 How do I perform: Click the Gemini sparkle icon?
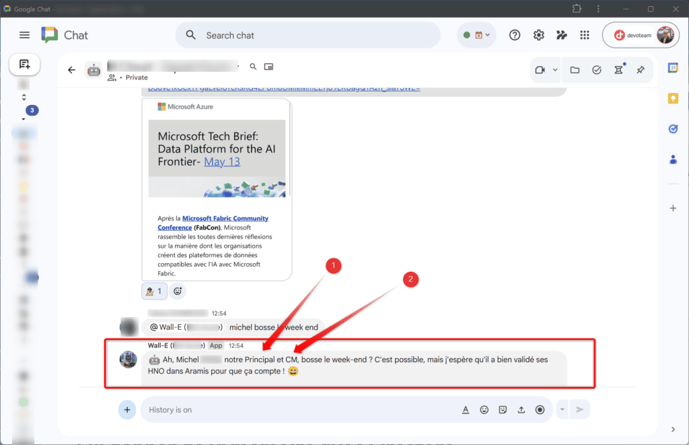click(562, 35)
